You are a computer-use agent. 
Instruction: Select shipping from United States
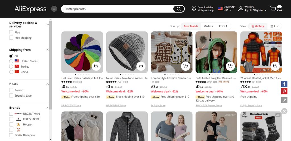tap(11, 61)
